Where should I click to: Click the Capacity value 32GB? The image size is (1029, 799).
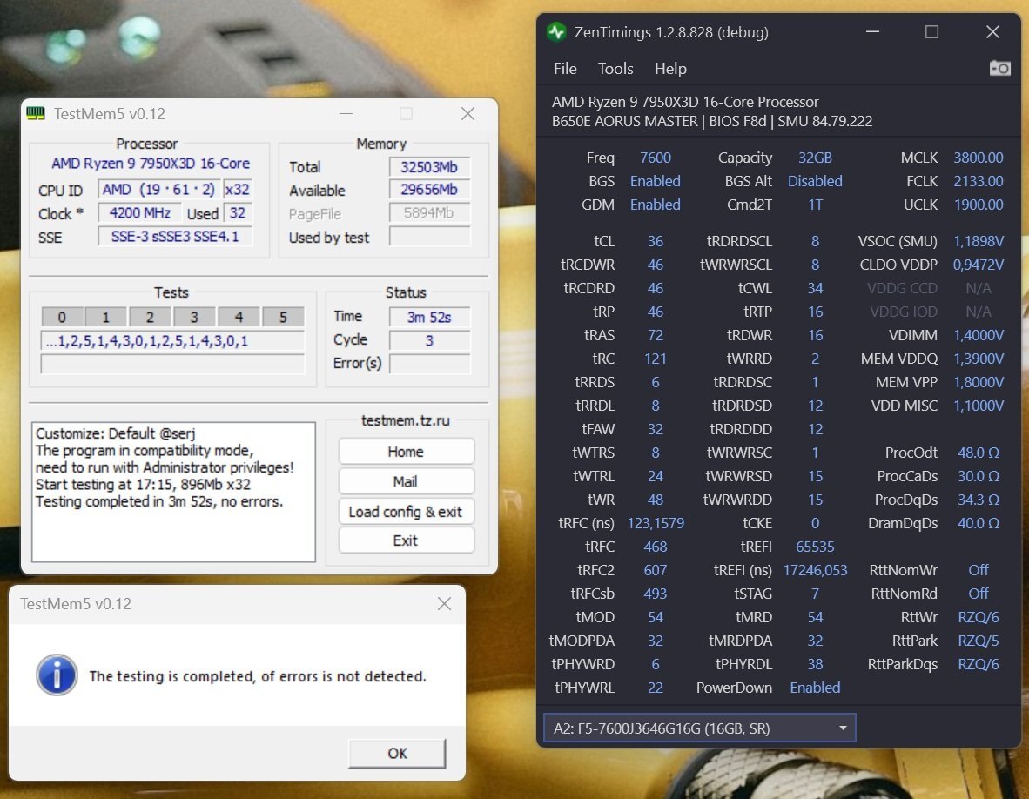(815, 158)
